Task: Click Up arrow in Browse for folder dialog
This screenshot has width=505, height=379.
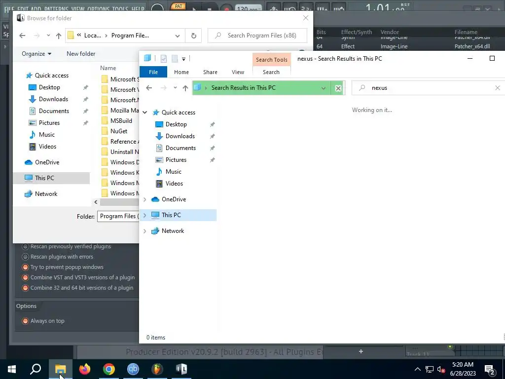Action: [x=59, y=36]
